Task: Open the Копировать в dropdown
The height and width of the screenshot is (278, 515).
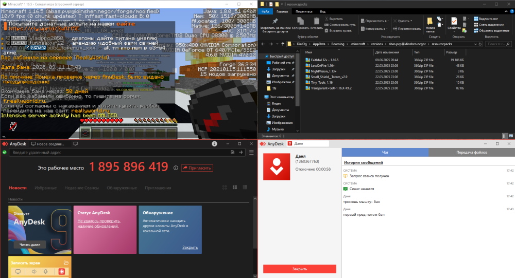Action: pos(374,29)
